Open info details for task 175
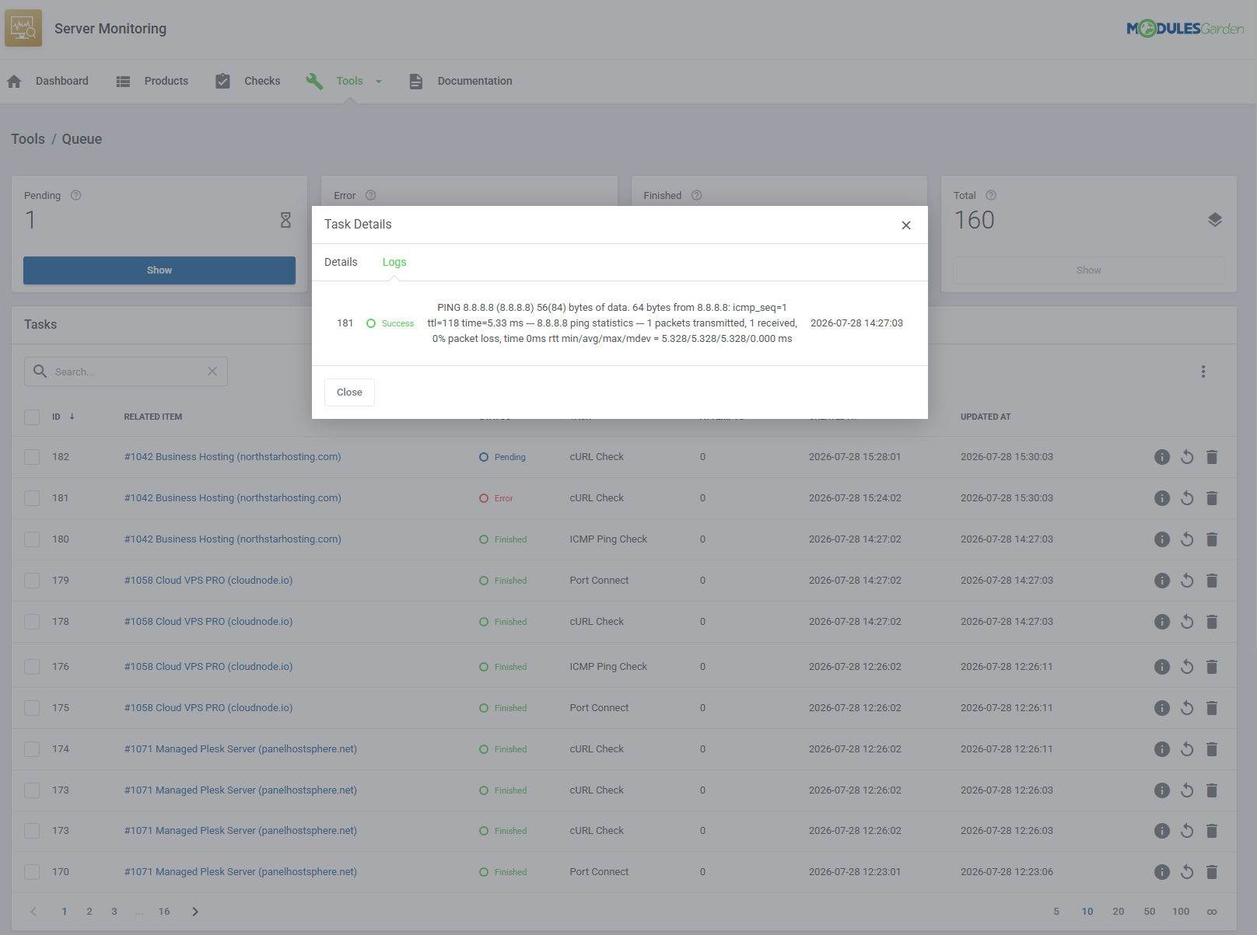Screen dimensions: 1257x935 pyautogui.click(x=1162, y=708)
